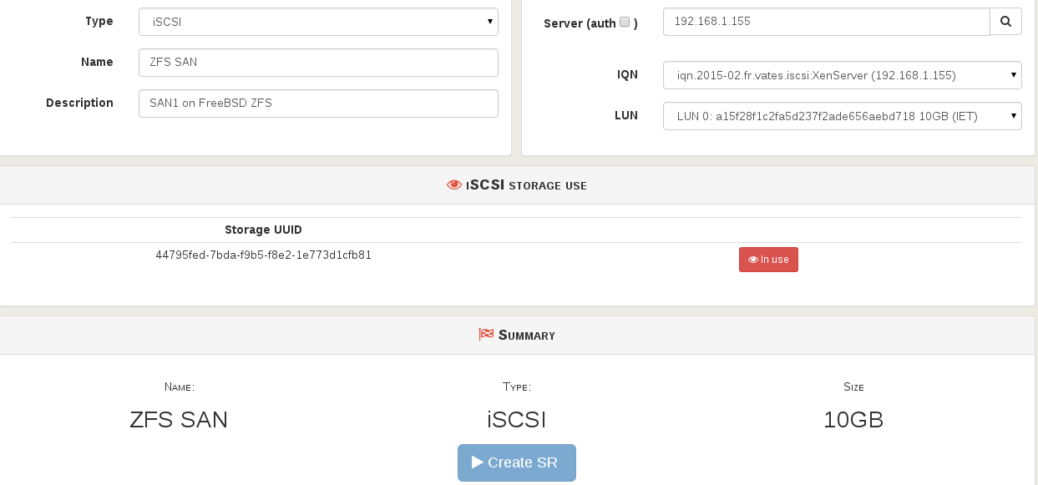Click the server address field 192.168.1.155
The height and width of the screenshot is (485, 1038).
click(827, 22)
